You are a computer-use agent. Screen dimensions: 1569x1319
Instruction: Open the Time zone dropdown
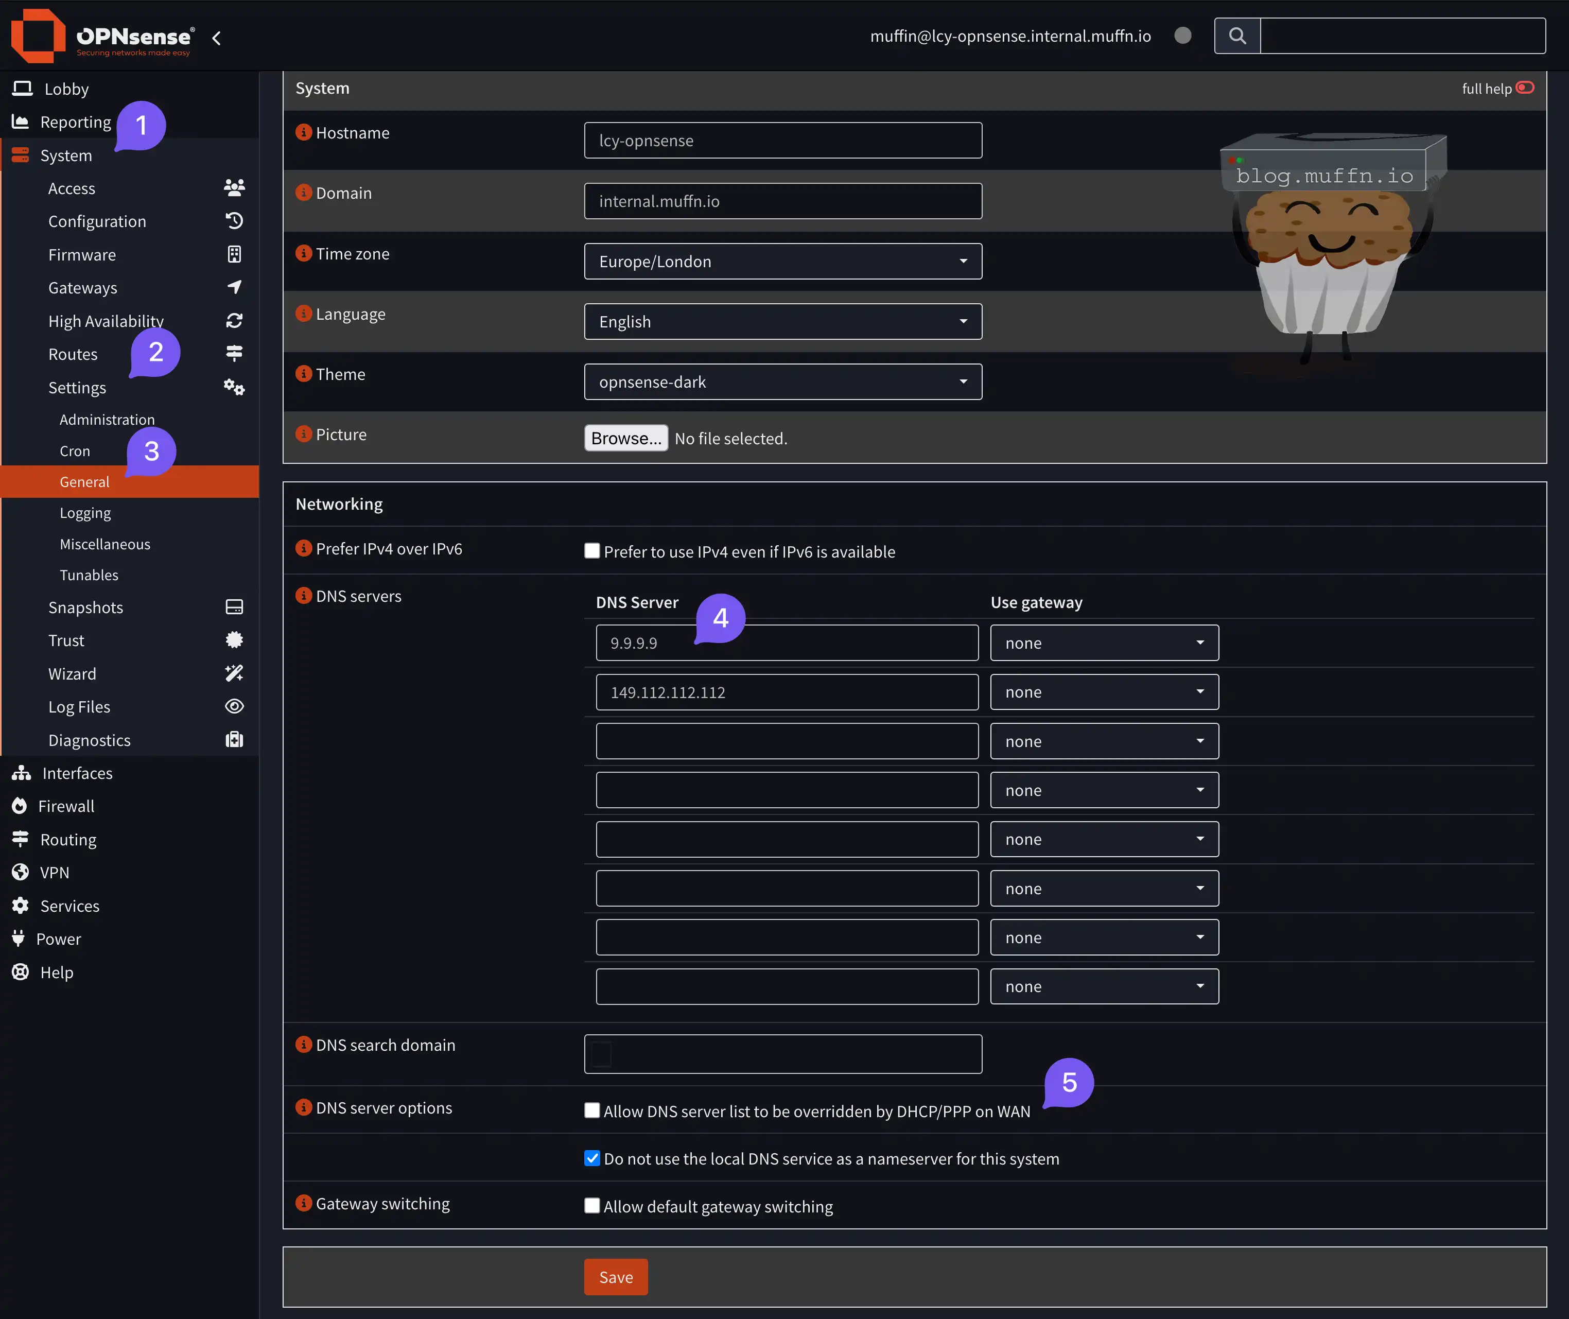[782, 262]
